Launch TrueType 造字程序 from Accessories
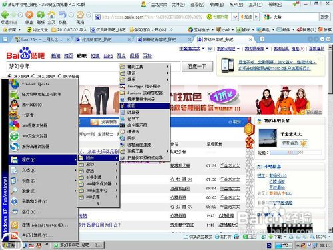Image resolution: width=333 pixels, height=250 pixels. click(145, 86)
